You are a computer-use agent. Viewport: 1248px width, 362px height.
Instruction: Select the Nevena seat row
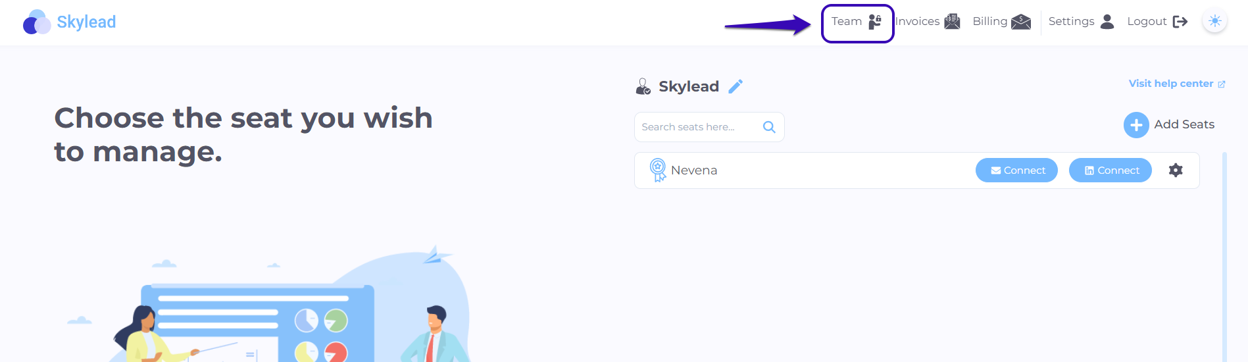click(x=916, y=170)
